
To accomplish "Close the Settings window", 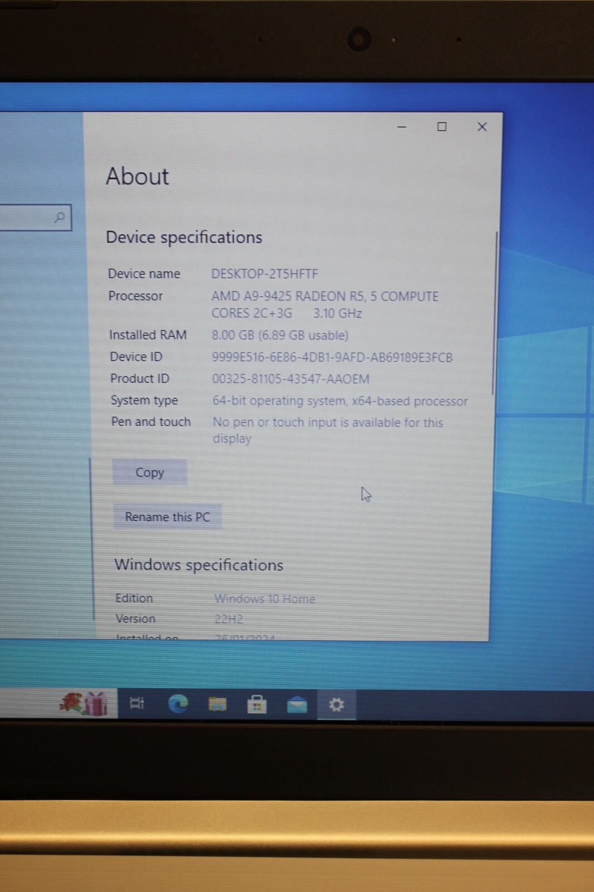I will [482, 127].
